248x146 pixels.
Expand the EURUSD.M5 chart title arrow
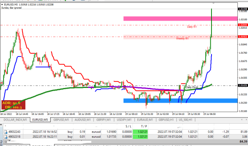point(2,5)
